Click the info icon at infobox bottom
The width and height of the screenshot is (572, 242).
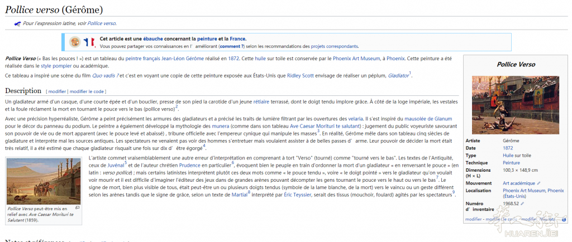563,219
